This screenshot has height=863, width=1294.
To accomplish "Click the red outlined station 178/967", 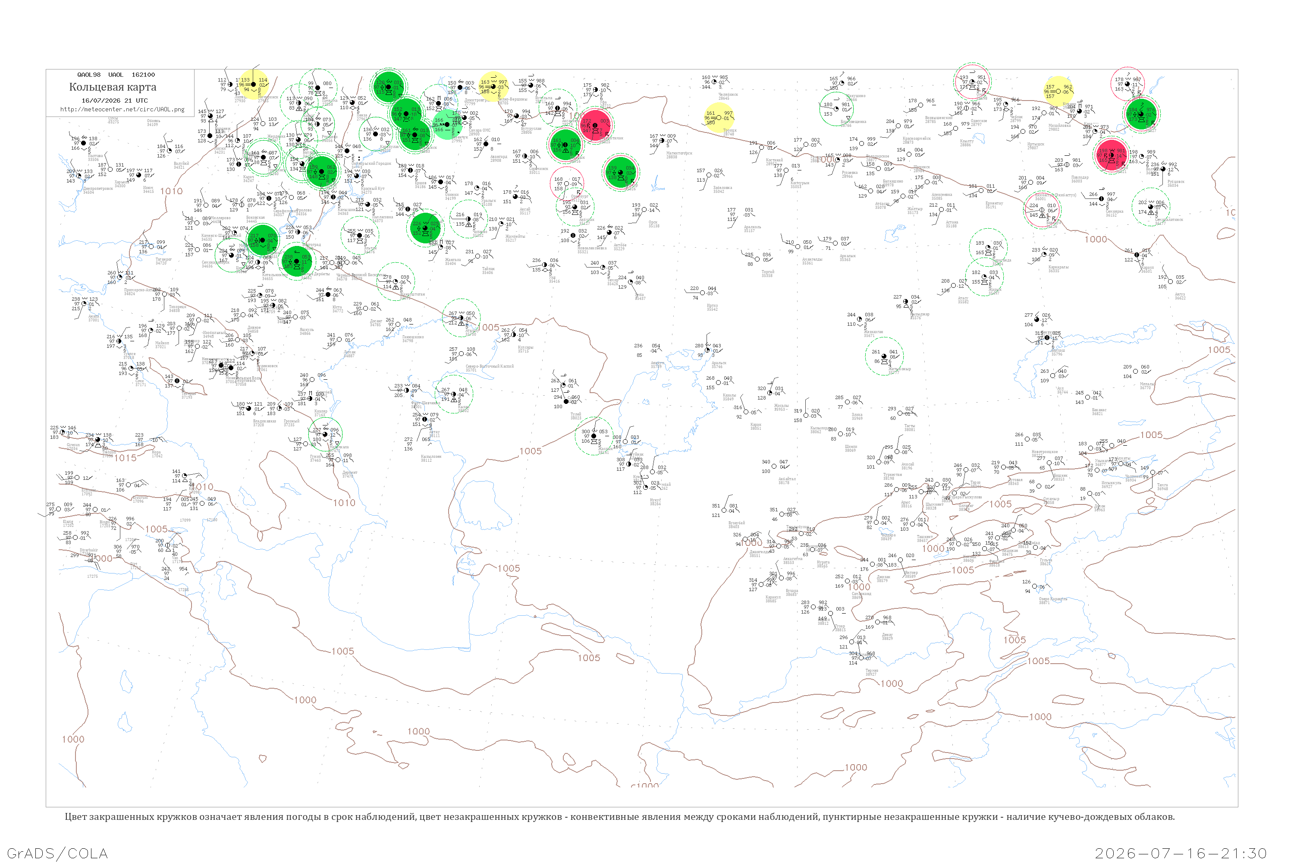I will pos(1128,84).
